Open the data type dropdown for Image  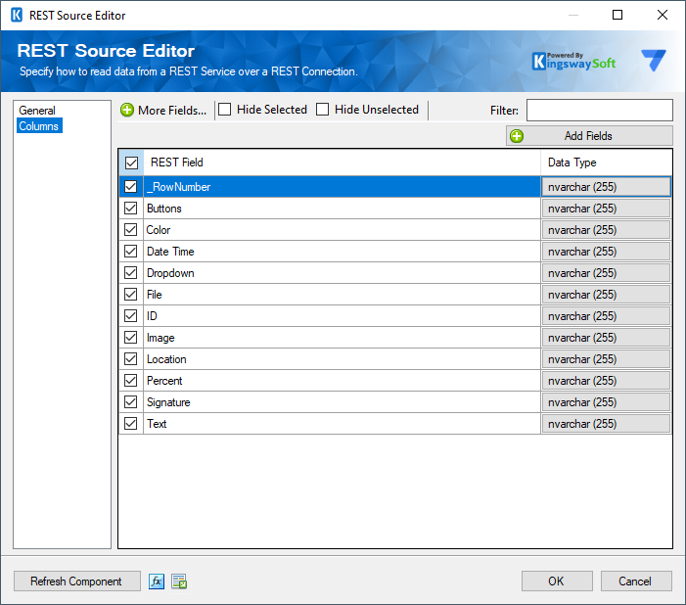606,338
